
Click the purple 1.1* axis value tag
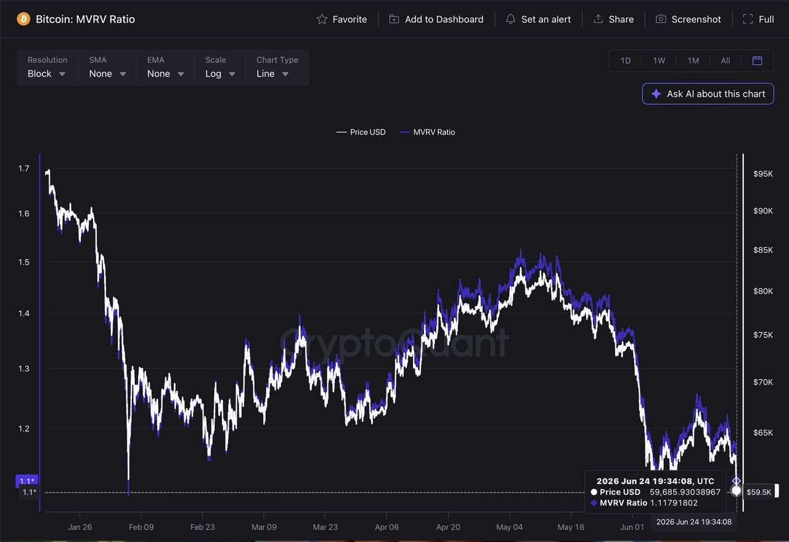(x=27, y=481)
